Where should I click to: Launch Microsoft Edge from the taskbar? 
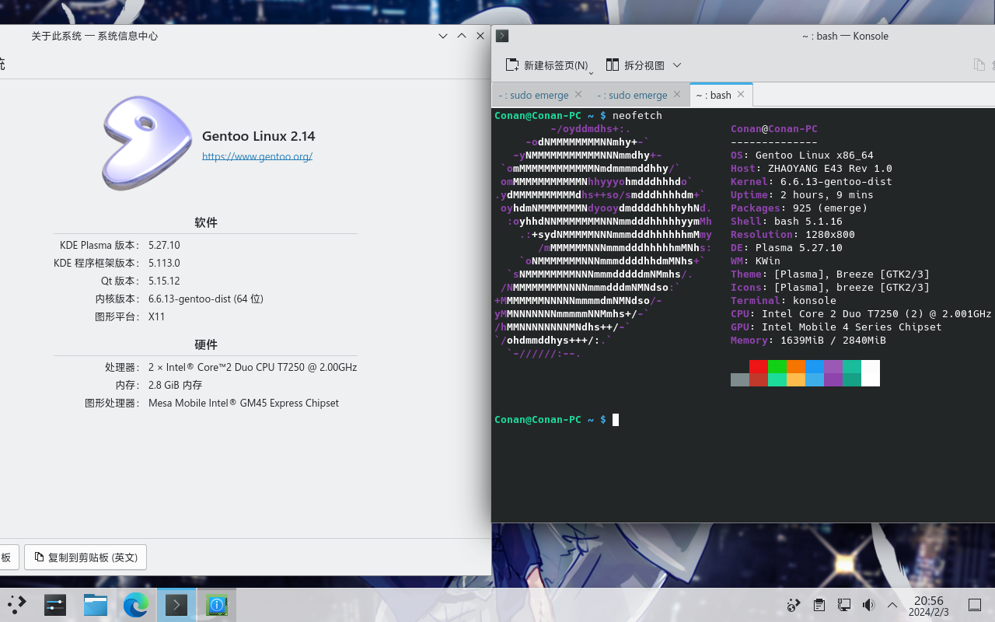coord(136,604)
